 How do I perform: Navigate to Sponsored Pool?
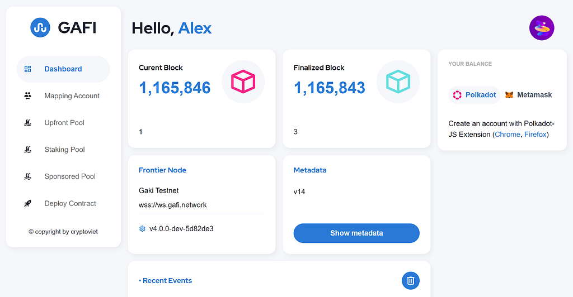click(x=69, y=176)
